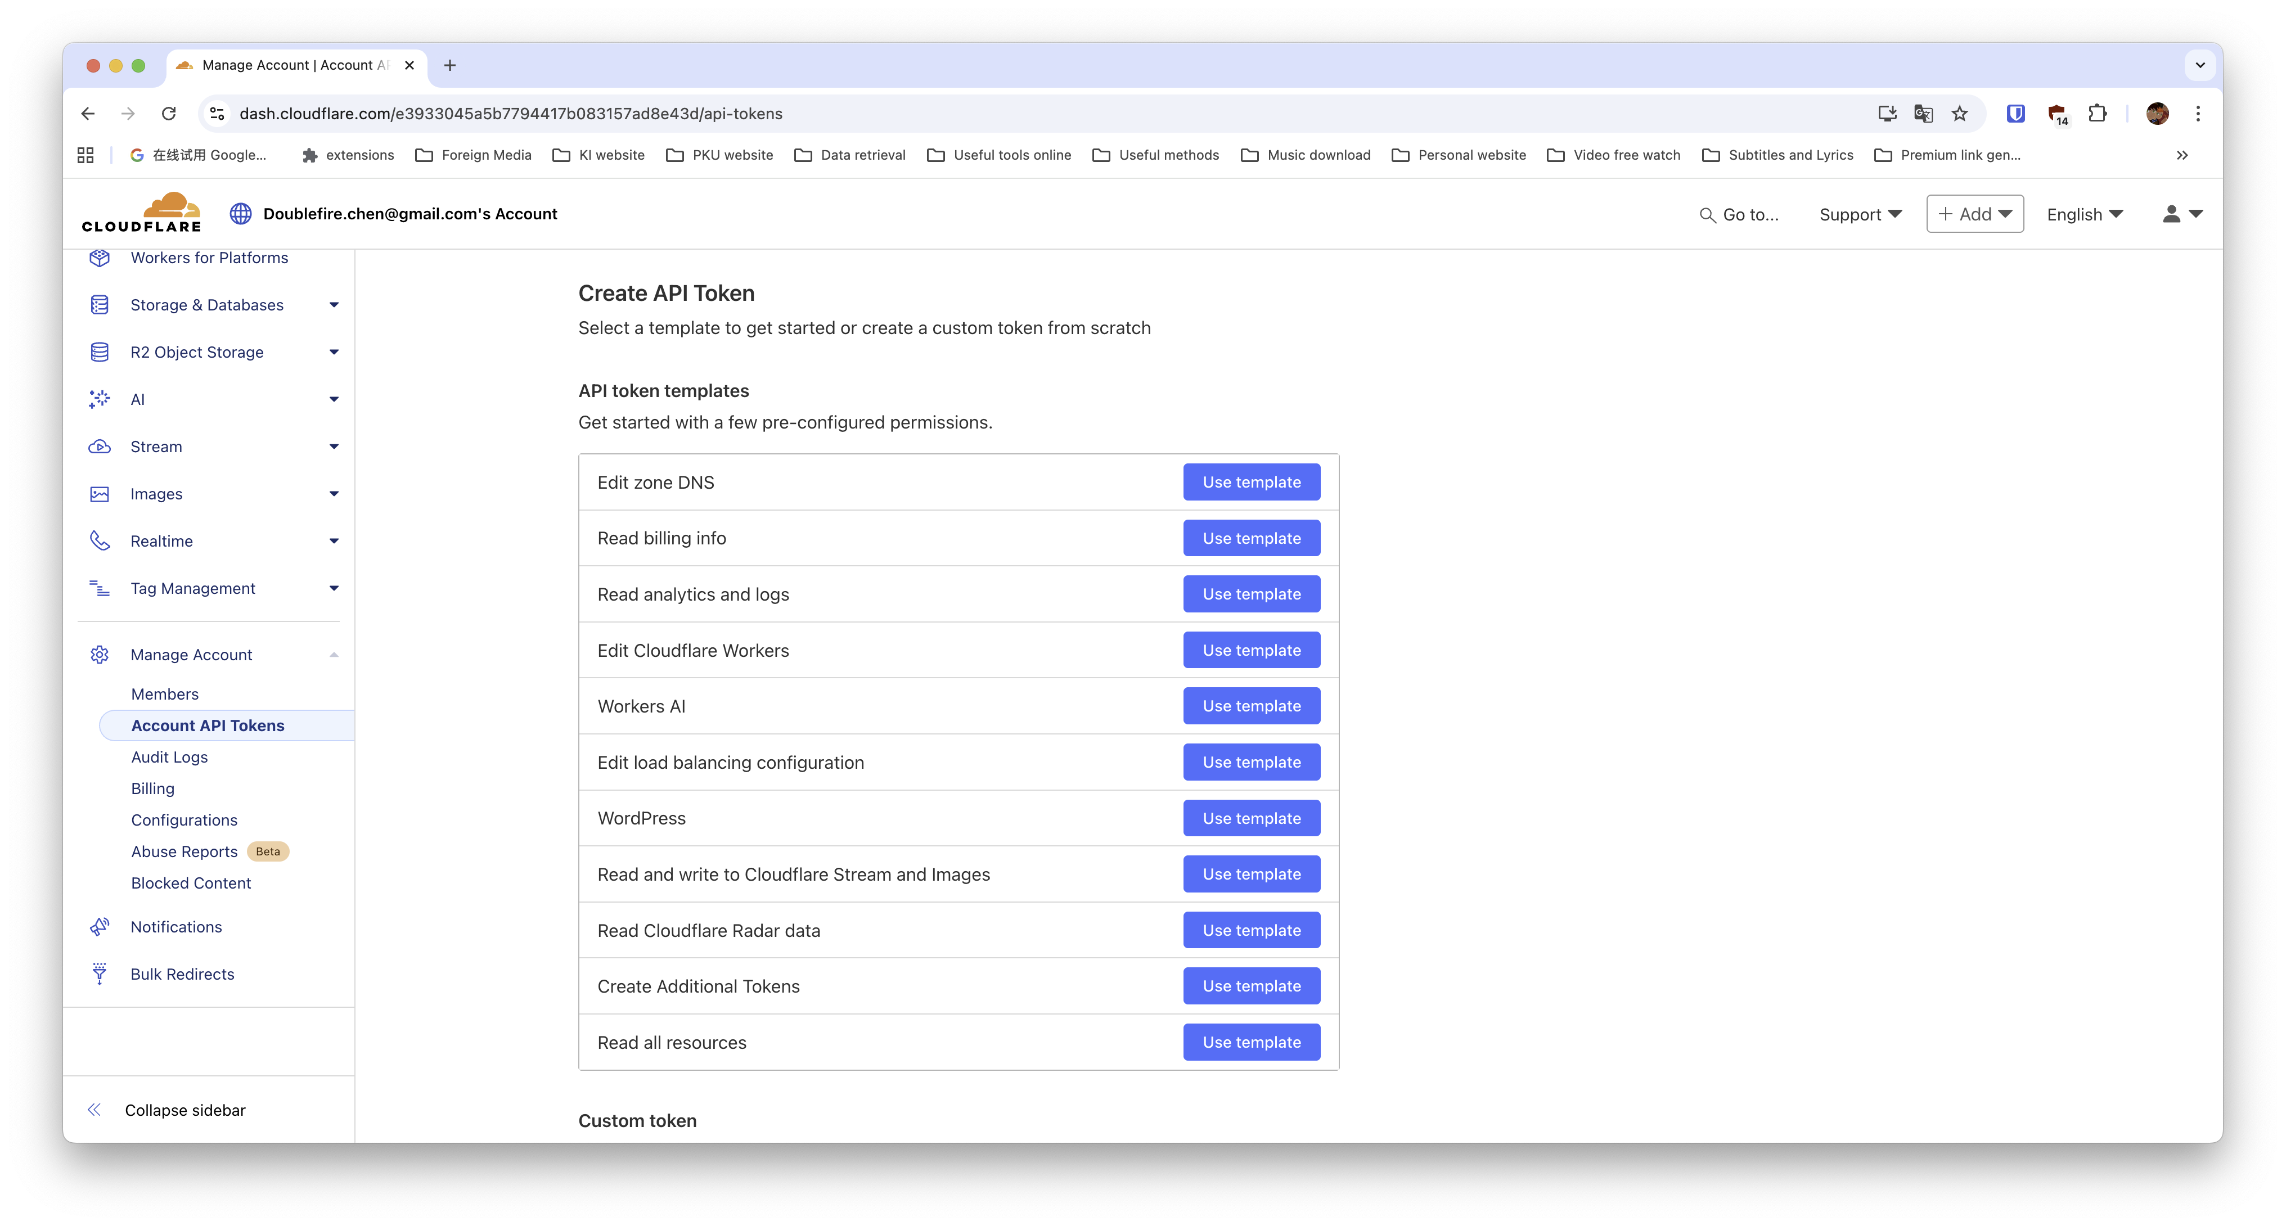Image resolution: width=2286 pixels, height=1226 pixels.
Task: Open Audit Logs menu item
Action: (x=169, y=757)
